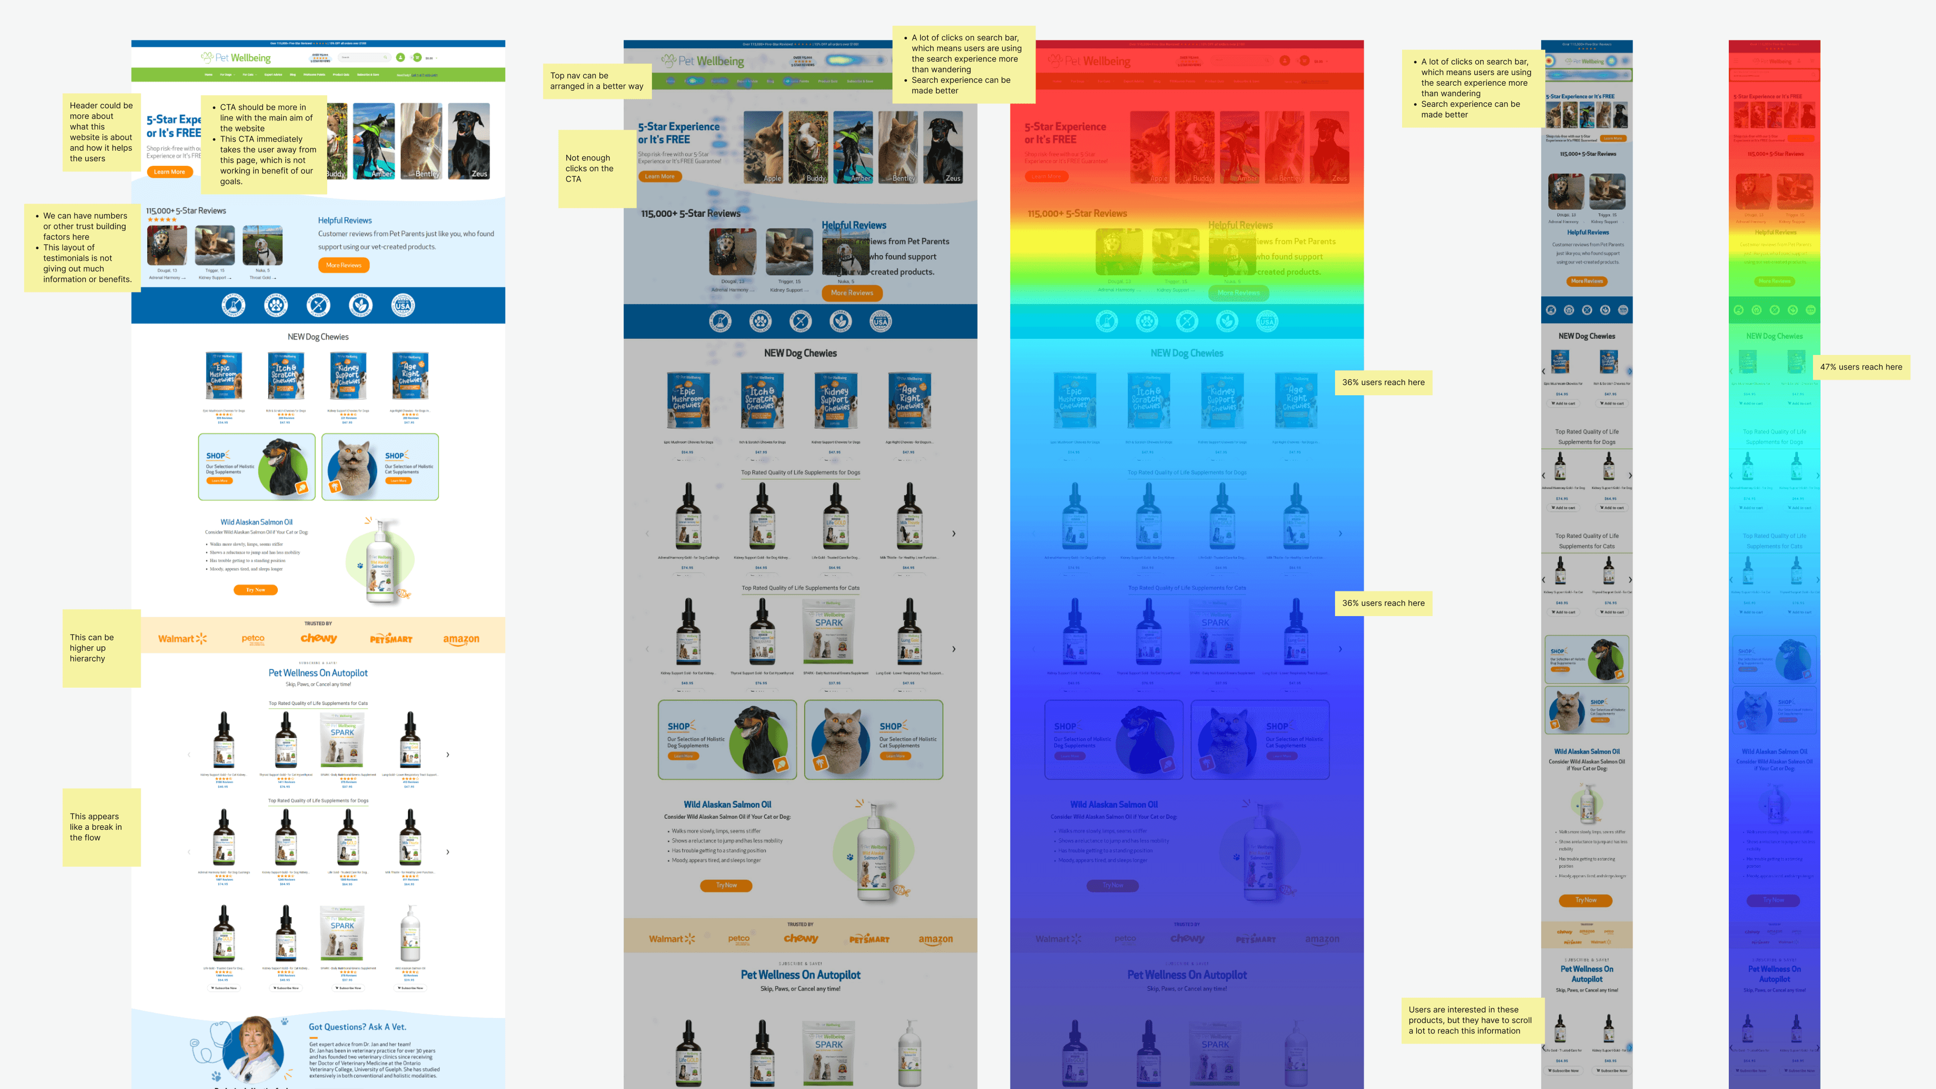1936x1089 pixels.
Task: Click the green account icon in the leftmost mockup header
Action: pyautogui.click(x=401, y=58)
